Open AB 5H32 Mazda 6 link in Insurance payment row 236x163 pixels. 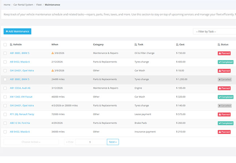pyautogui.click(x=20, y=131)
